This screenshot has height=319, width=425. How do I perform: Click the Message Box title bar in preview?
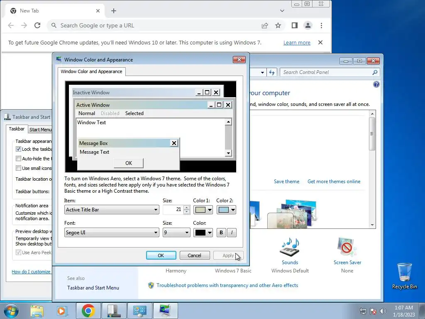click(x=129, y=143)
